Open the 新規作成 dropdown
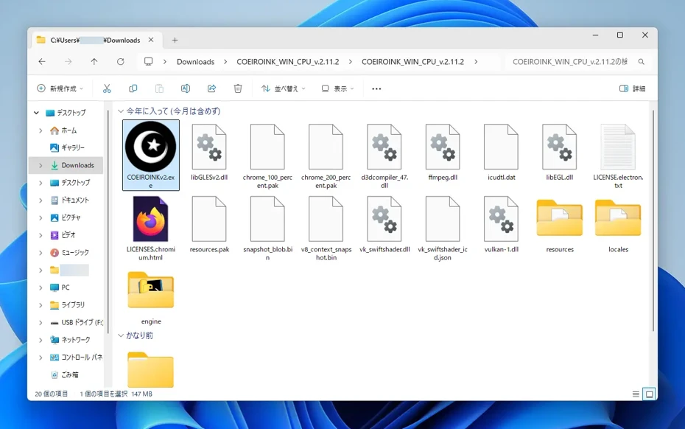The height and width of the screenshot is (429, 685). tap(60, 88)
